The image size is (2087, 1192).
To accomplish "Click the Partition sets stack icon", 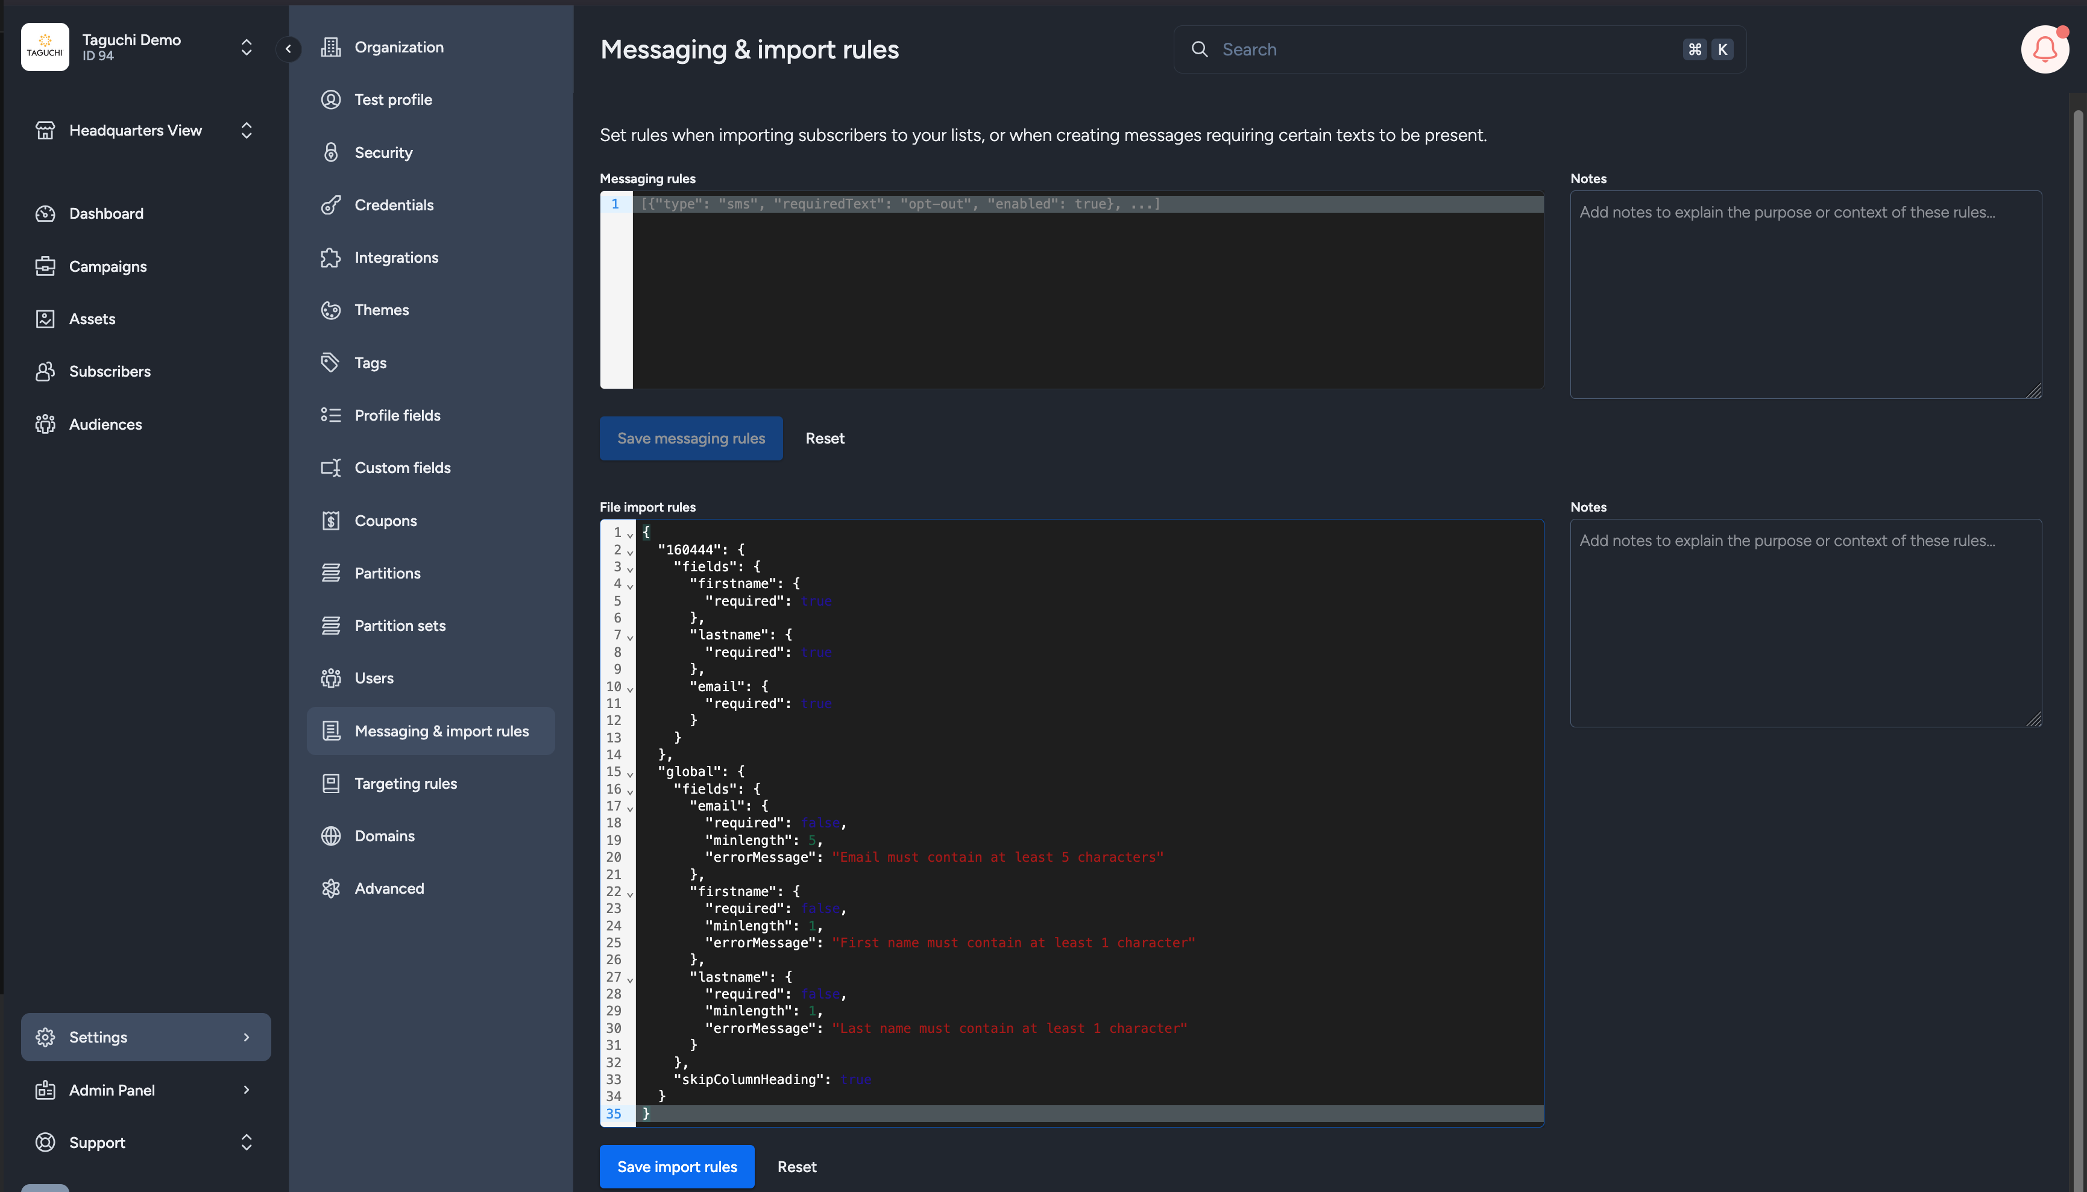I will click(331, 626).
